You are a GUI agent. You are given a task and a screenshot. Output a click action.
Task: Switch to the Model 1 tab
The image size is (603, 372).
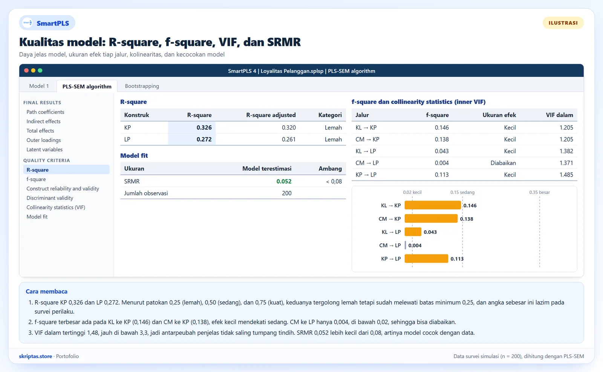pyautogui.click(x=39, y=86)
